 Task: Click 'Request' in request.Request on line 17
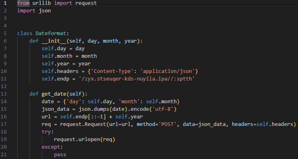[x=95, y=124]
